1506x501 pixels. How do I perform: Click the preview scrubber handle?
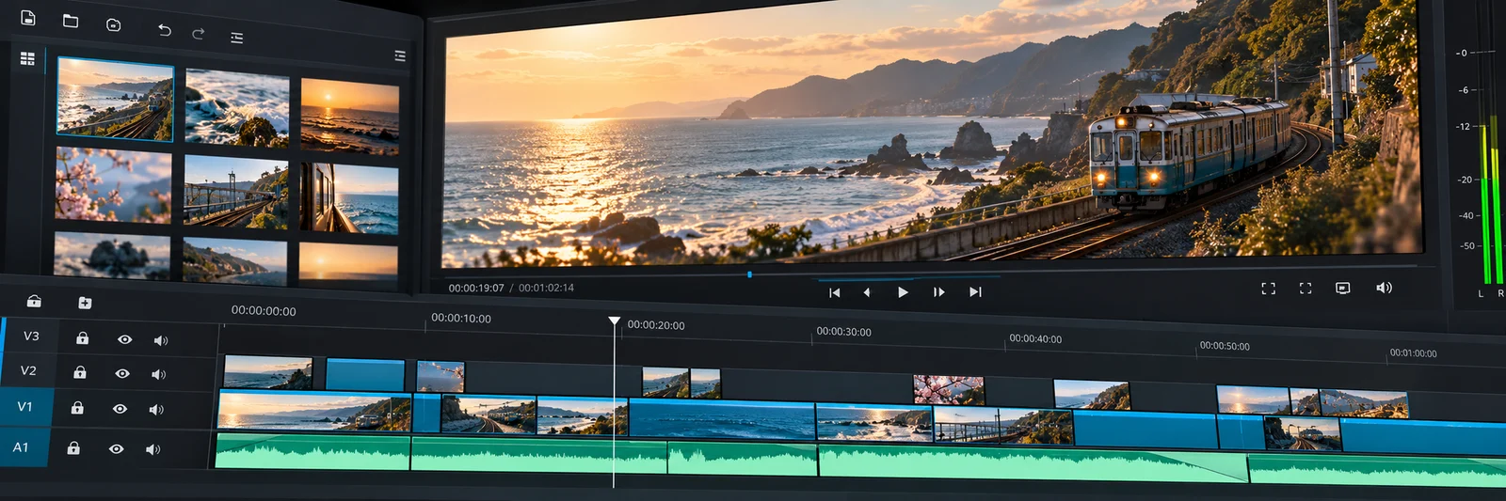pos(749,274)
